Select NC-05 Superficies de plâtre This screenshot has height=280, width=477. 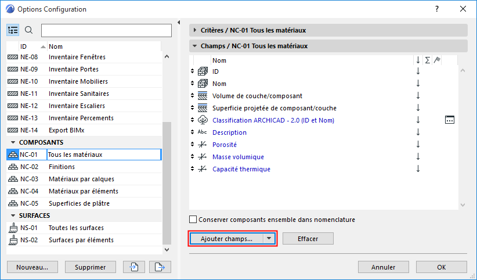(84, 203)
